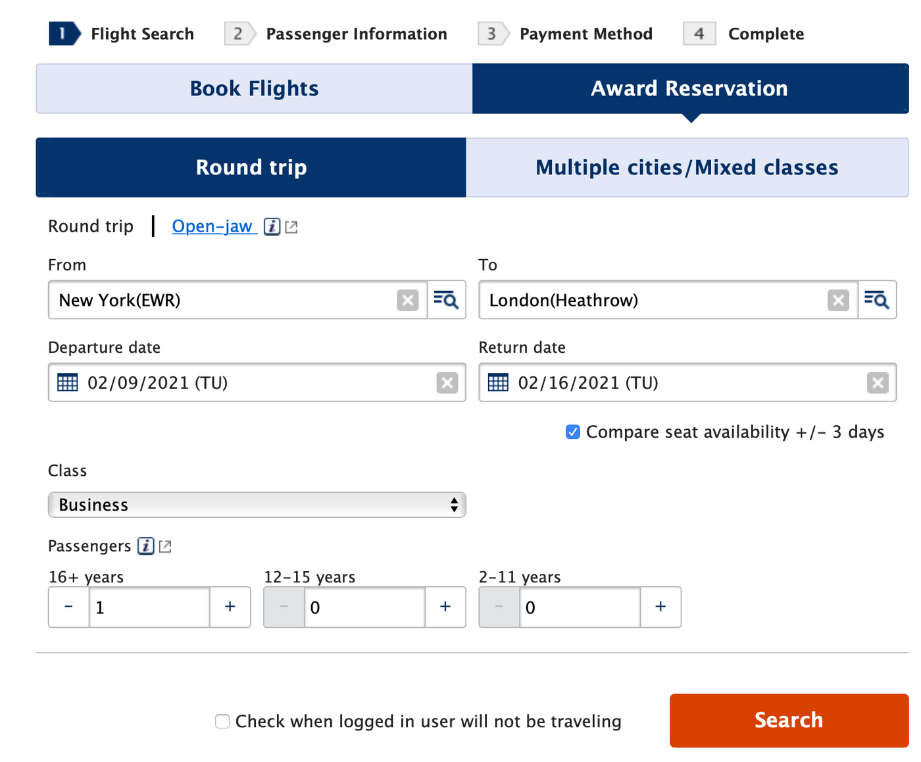Open the airport search for the To field
The height and width of the screenshot is (762, 921).
877,300
